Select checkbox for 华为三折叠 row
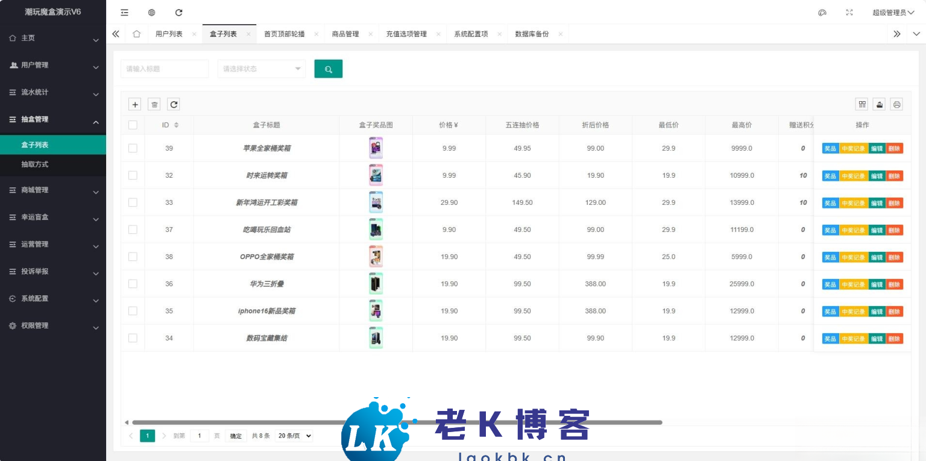This screenshot has height=461, width=926. click(x=133, y=284)
